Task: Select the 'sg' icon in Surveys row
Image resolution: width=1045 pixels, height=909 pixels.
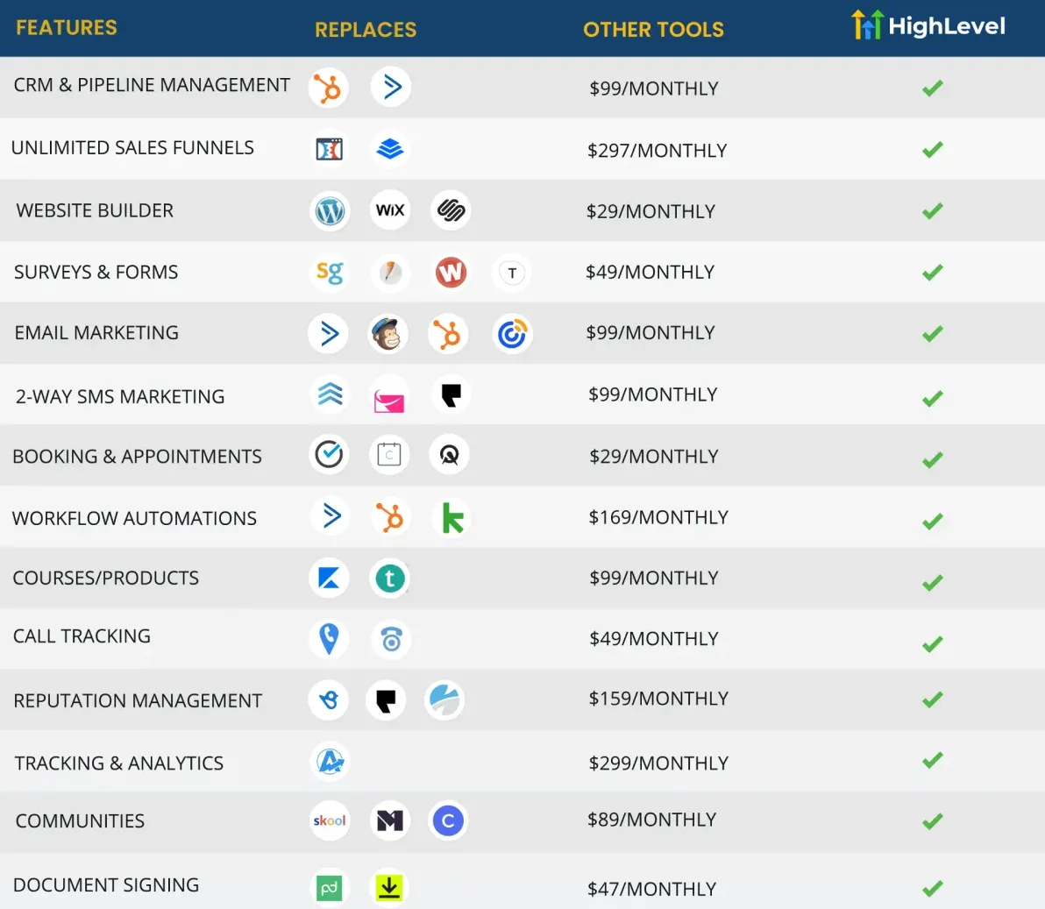Action: [x=330, y=272]
